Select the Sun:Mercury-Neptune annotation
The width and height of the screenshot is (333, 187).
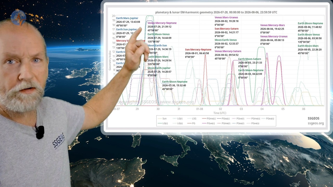click(198, 49)
